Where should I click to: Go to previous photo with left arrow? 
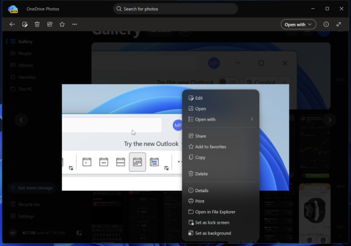click(21, 120)
